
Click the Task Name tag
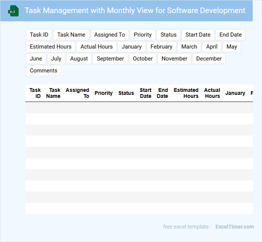71,35
